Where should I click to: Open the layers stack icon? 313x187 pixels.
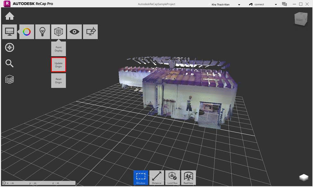point(304,177)
